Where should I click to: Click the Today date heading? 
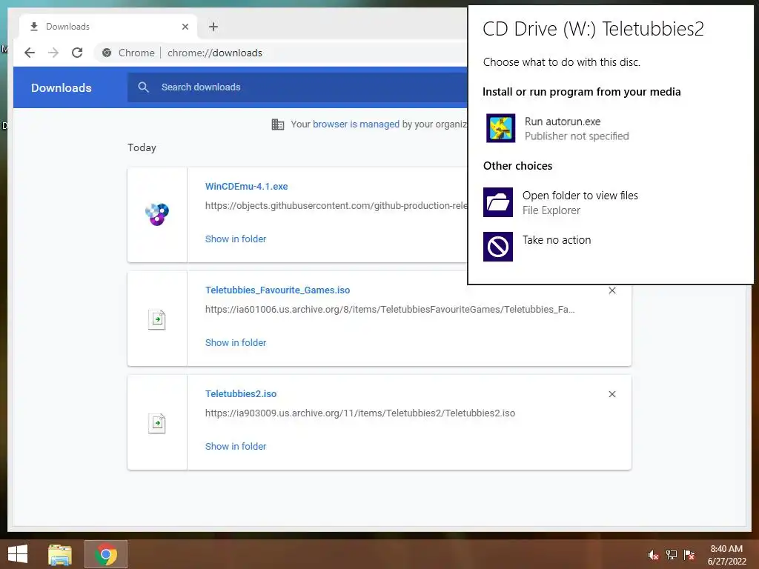pyautogui.click(x=142, y=147)
